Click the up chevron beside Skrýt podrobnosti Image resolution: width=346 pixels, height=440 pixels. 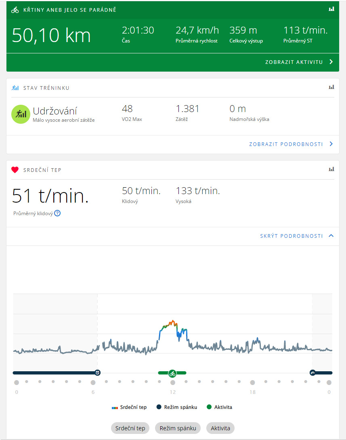(x=331, y=235)
